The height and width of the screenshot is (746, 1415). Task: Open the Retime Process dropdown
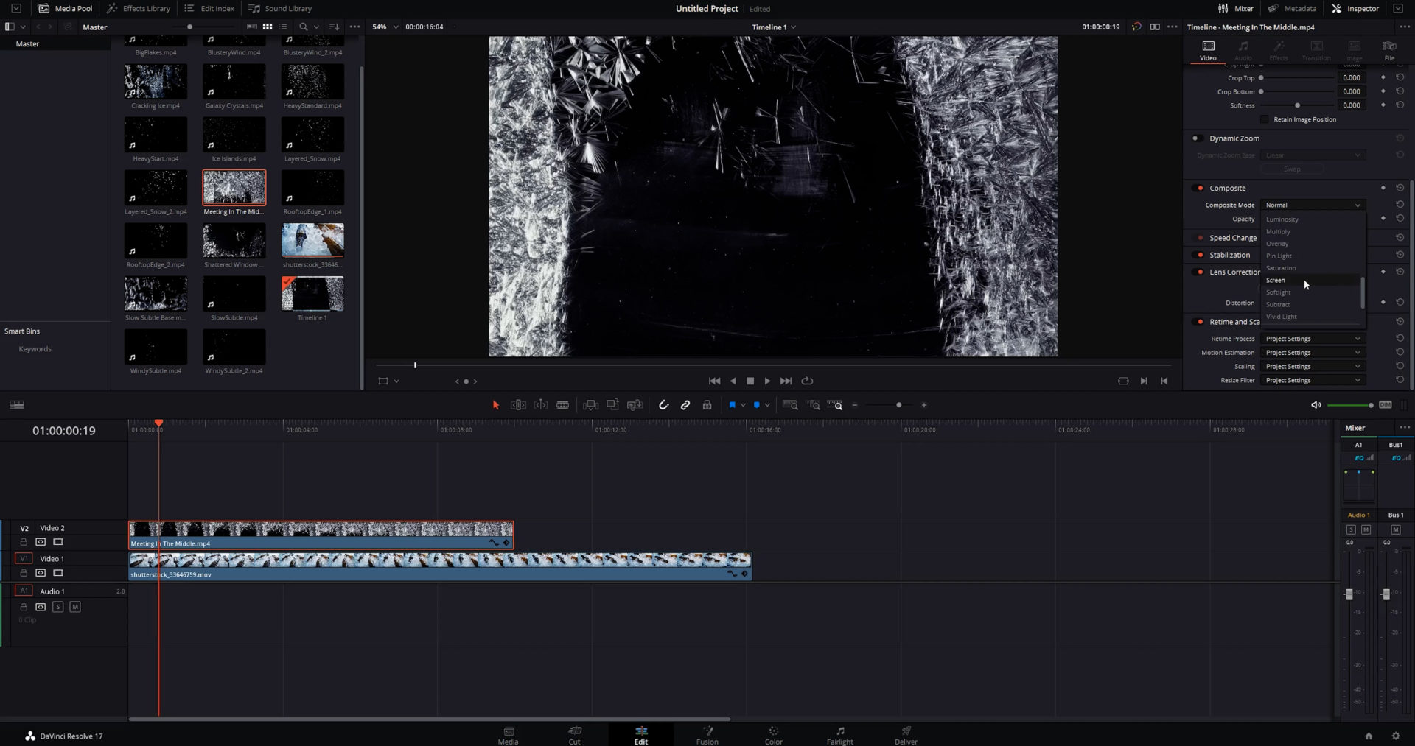click(x=1313, y=338)
